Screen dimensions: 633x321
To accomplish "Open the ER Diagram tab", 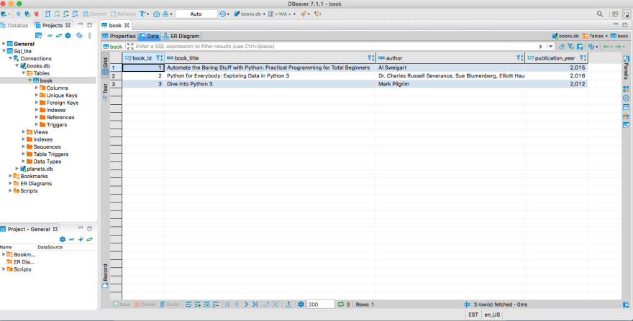I will 181,36.
